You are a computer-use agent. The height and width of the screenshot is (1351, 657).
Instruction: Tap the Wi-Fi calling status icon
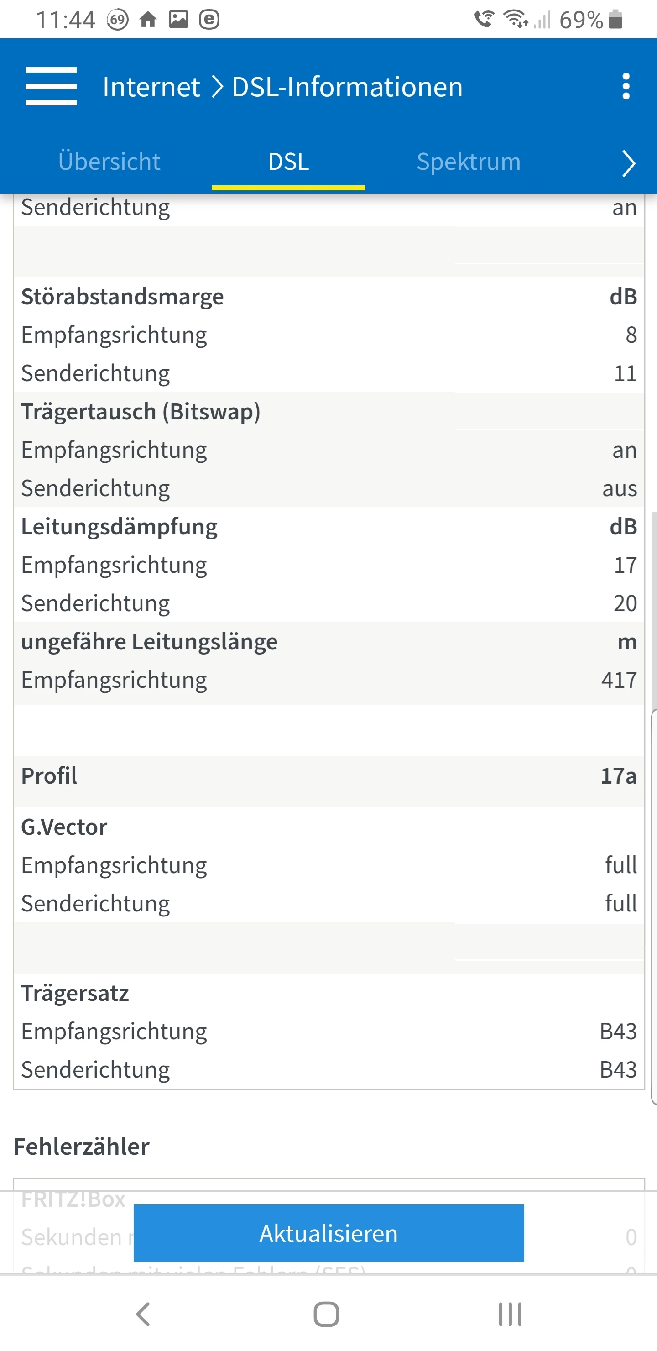(484, 20)
